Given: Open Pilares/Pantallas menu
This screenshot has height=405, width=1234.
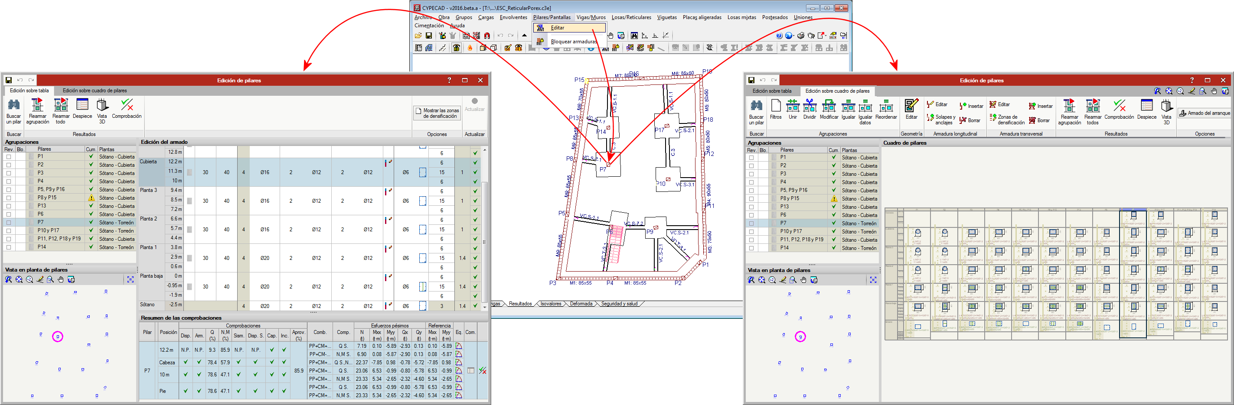Looking at the screenshot, I should pyautogui.click(x=552, y=17).
